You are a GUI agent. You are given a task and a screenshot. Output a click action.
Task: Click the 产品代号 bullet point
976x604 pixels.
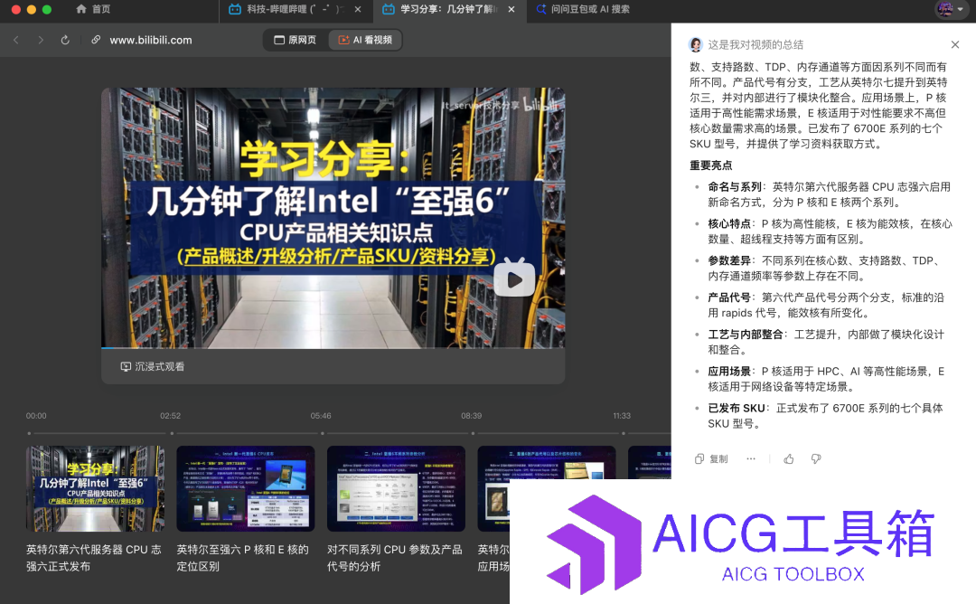(826, 305)
